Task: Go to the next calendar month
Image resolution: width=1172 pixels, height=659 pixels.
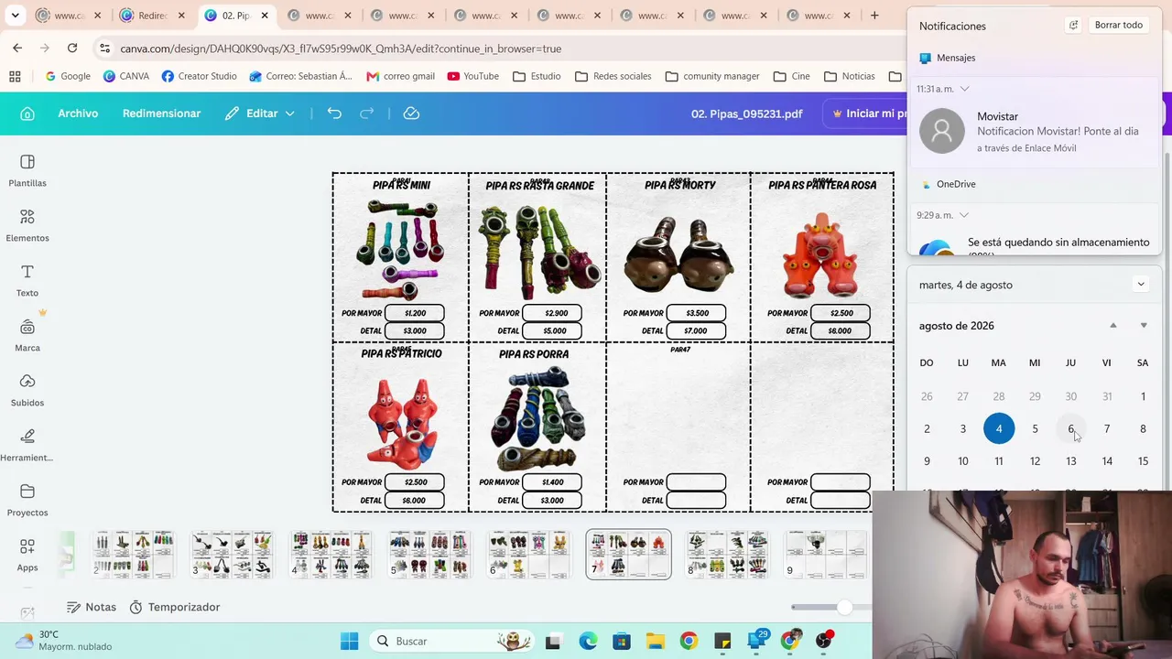Action: click(1144, 326)
